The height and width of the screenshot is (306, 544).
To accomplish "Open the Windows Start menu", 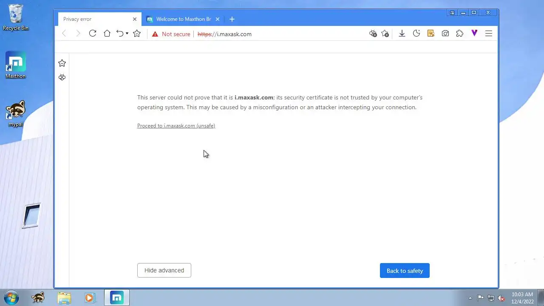I will tap(11, 297).
